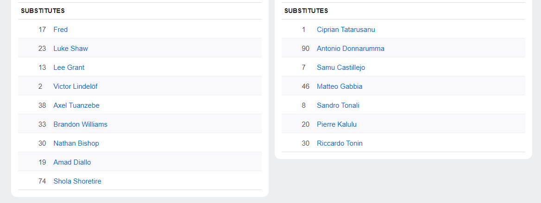The width and height of the screenshot is (541, 203).
Task: Open Sandro Tonali's profile
Action: pyautogui.click(x=338, y=105)
